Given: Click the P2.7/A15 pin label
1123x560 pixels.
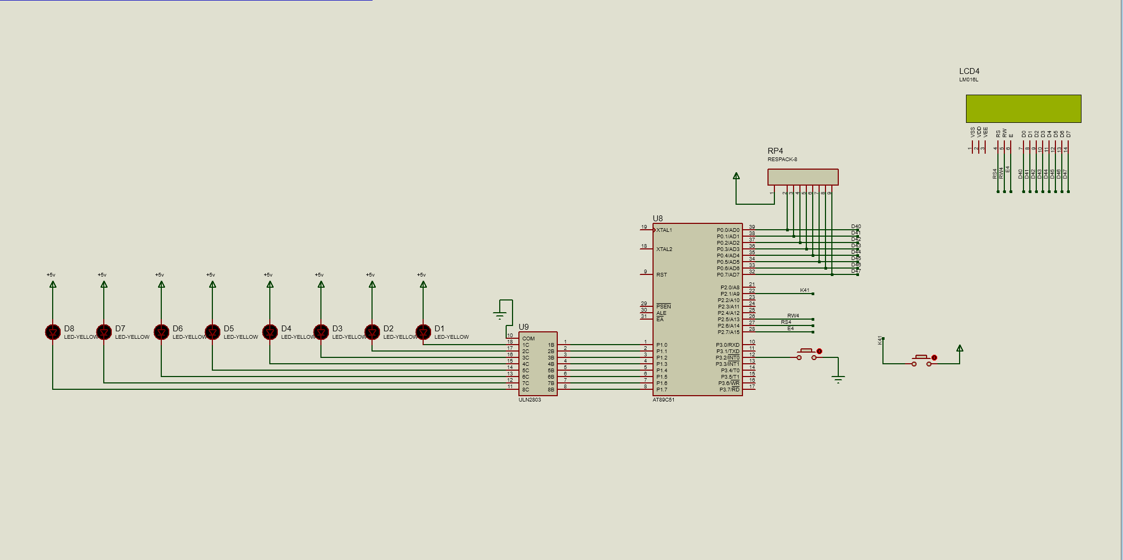Looking at the screenshot, I should (729, 332).
